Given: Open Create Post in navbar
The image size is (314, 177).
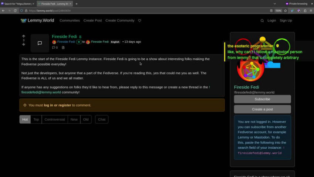Looking at the screenshot, I should click(92, 20).
